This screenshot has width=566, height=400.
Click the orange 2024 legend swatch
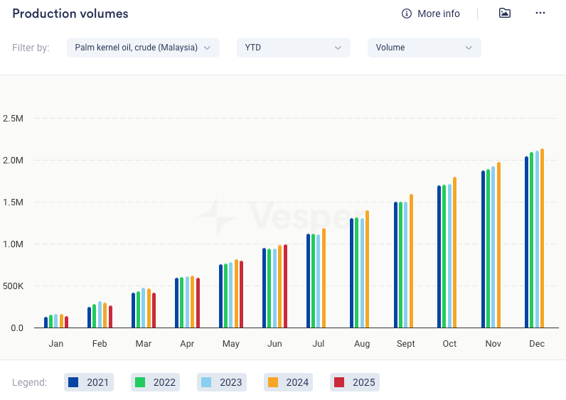(x=272, y=382)
